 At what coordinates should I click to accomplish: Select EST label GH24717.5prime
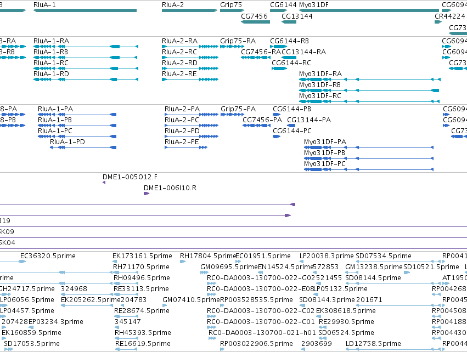pos(27,289)
